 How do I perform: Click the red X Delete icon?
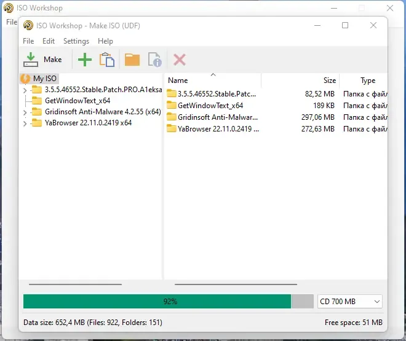[179, 60]
